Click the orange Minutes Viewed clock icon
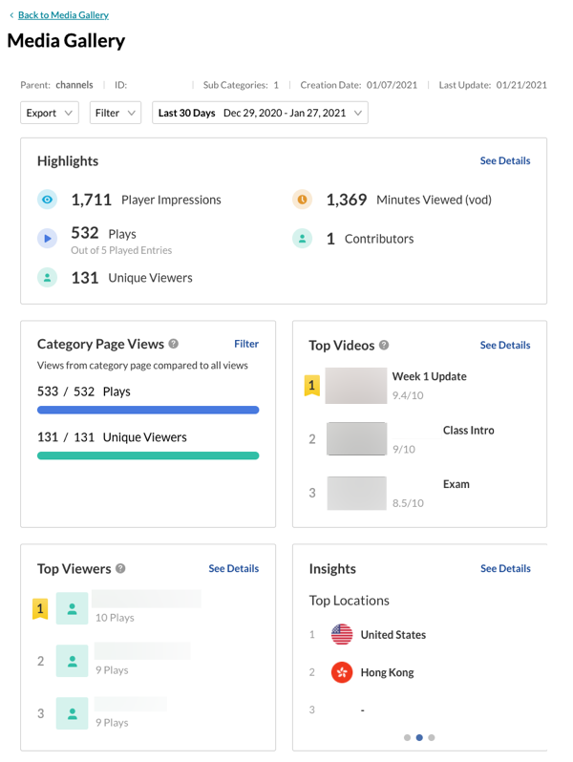573x762 pixels. 302,200
